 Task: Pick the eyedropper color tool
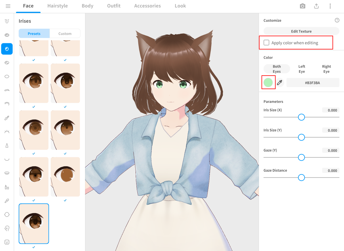click(280, 83)
